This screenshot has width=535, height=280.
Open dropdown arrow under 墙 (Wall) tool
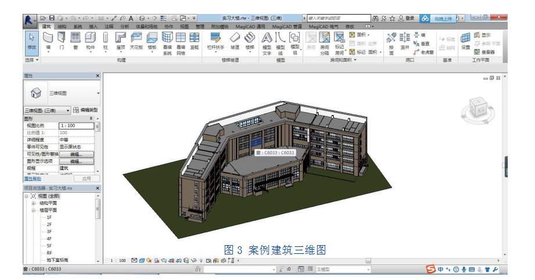pos(48,52)
